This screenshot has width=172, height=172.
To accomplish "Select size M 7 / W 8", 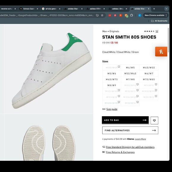I will [x=130, y=79].
